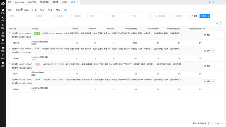Open batch list icon in 来源单号 field
Image resolution: width=226 pixels, height=127 pixels.
pos(53,16)
